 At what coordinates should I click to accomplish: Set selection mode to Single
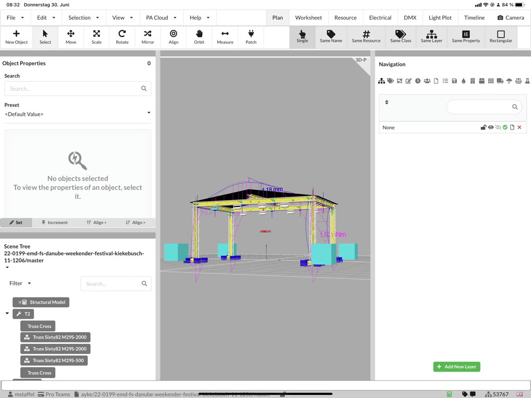click(302, 37)
